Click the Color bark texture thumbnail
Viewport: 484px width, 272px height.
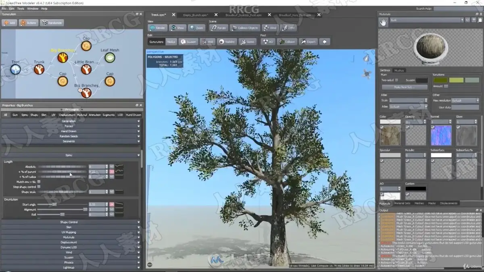click(x=390, y=135)
